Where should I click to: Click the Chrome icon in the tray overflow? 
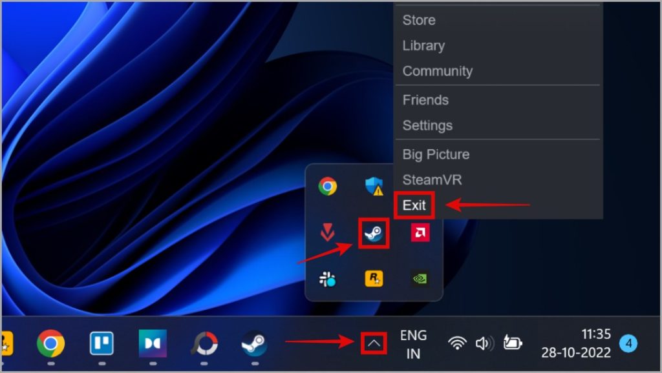coord(328,186)
